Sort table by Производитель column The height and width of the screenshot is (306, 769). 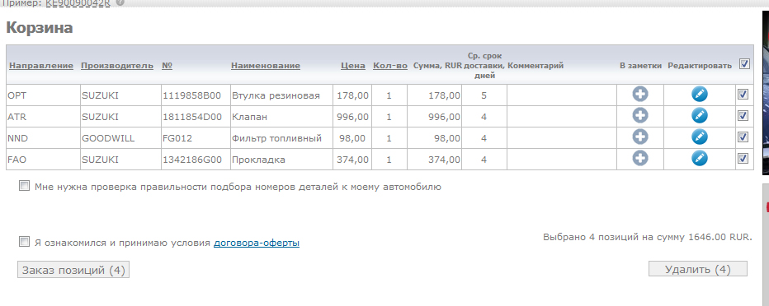(117, 66)
